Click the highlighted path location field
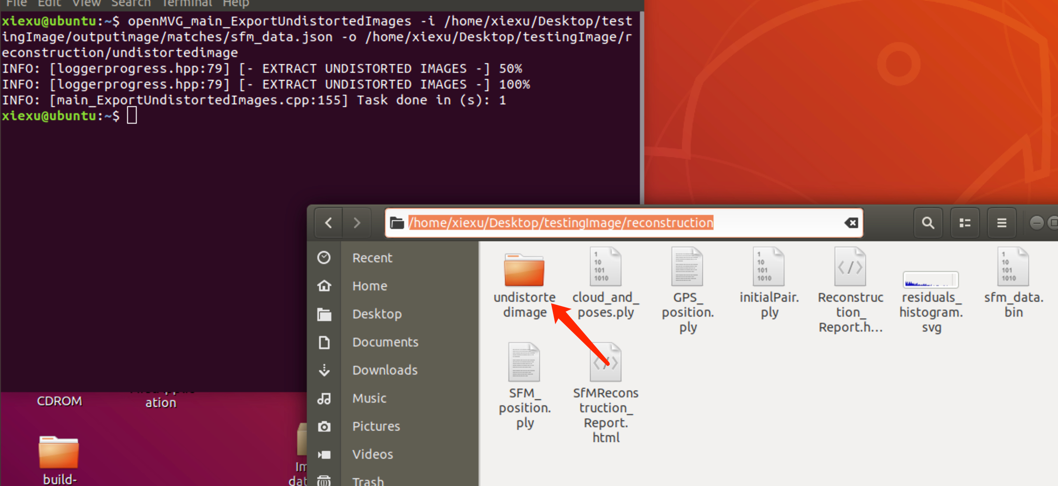Image resolution: width=1058 pixels, height=486 pixels. [561, 223]
